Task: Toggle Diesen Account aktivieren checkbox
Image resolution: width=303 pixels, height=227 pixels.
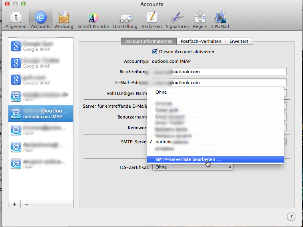Action: (155, 52)
